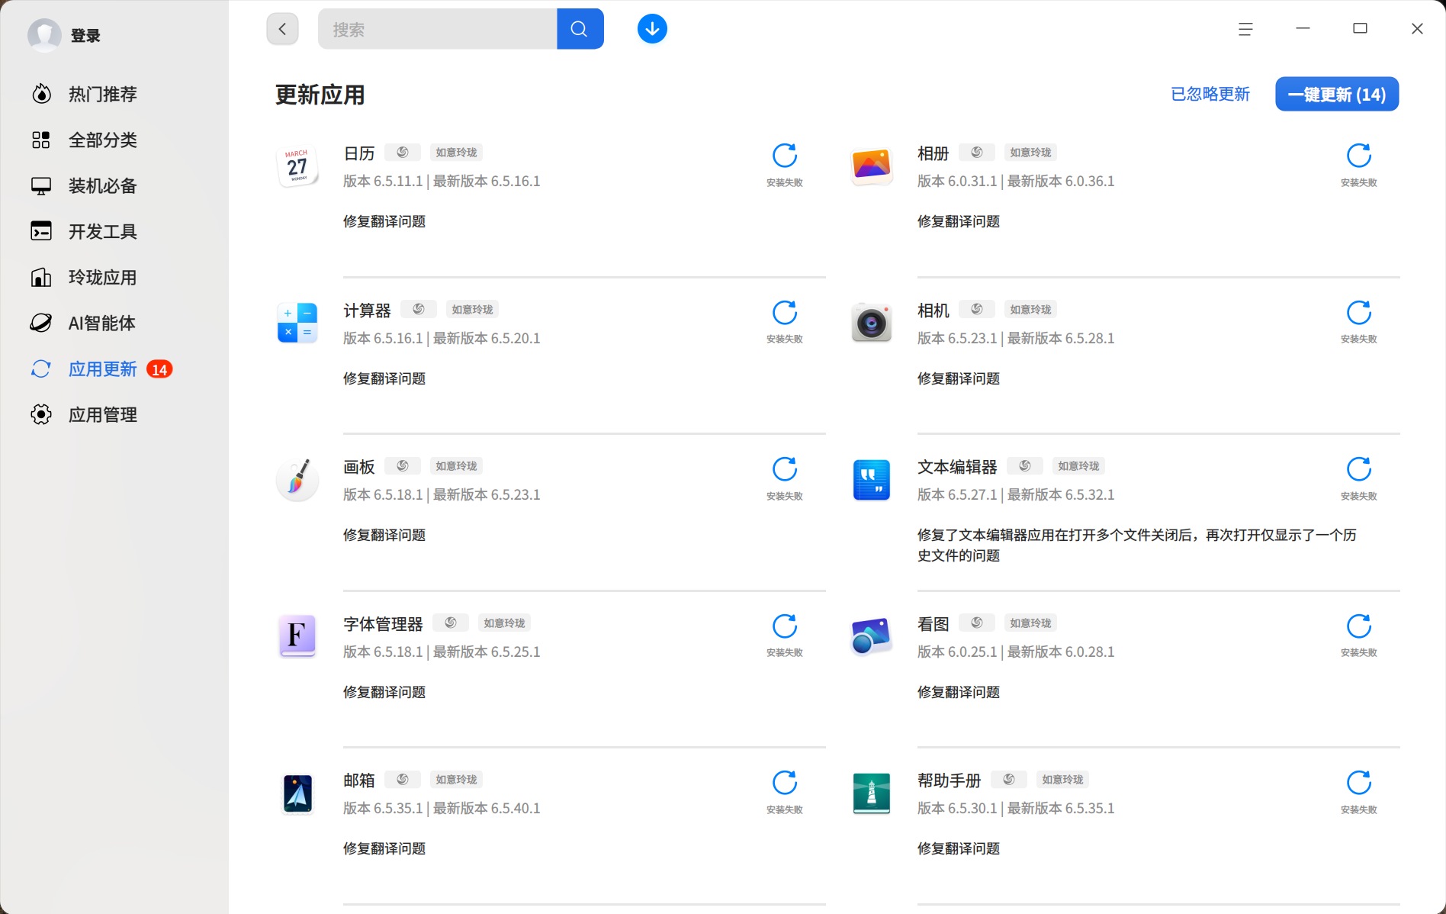Image resolution: width=1446 pixels, height=914 pixels.
Task: Retry update for 字体管理器 (Font Manager)
Action: 785,626
